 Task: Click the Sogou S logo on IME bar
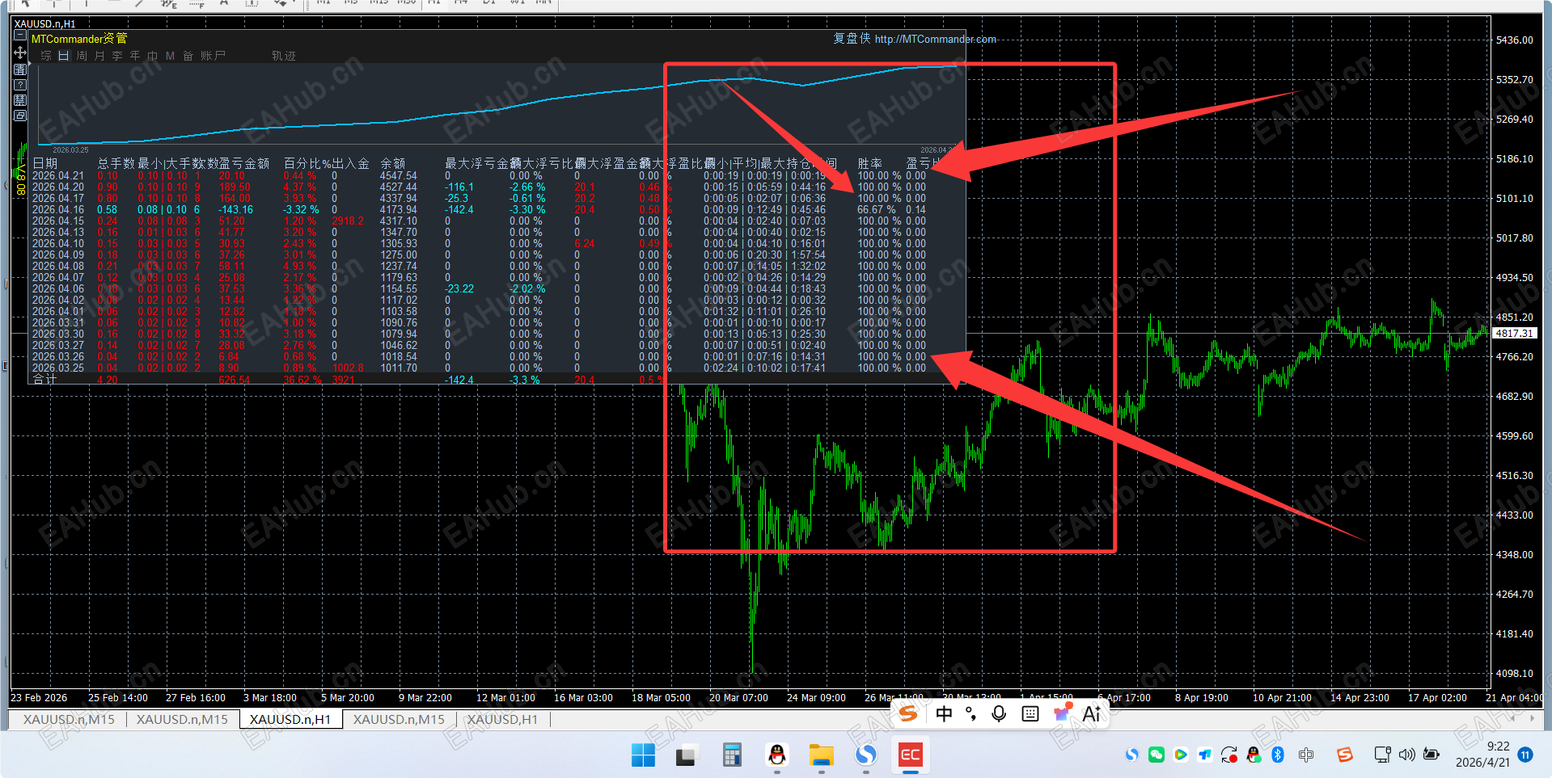point(908,713)
